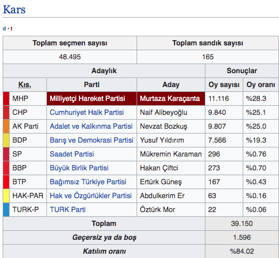Click the BBP color swatch

[x=6, y=168]
